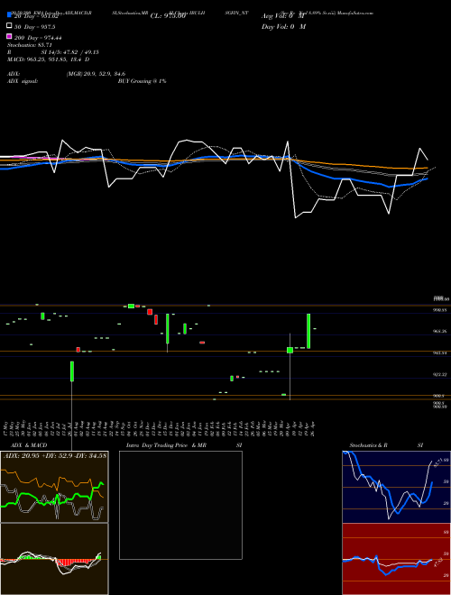Click the white 50 Day legend swatch

[x=9, y=26]
